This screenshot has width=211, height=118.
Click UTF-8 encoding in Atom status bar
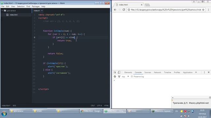(100, 106)
